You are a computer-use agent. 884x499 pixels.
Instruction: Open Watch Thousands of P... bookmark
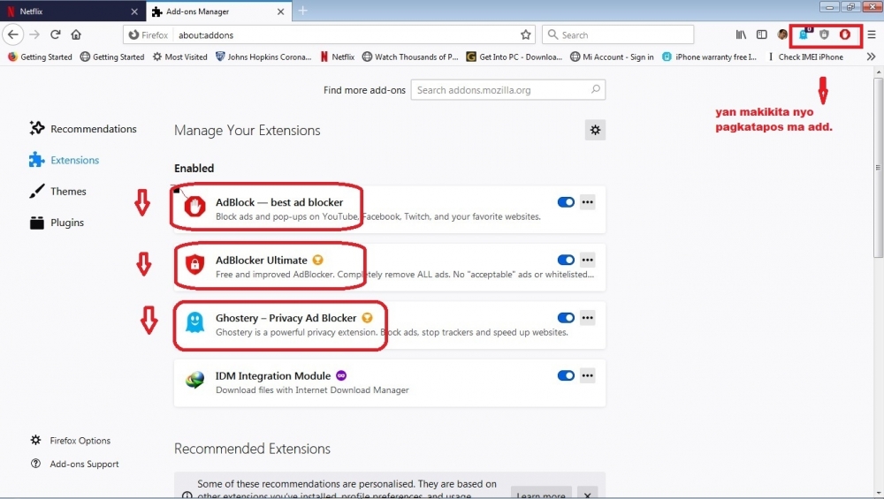pos(410,57)
